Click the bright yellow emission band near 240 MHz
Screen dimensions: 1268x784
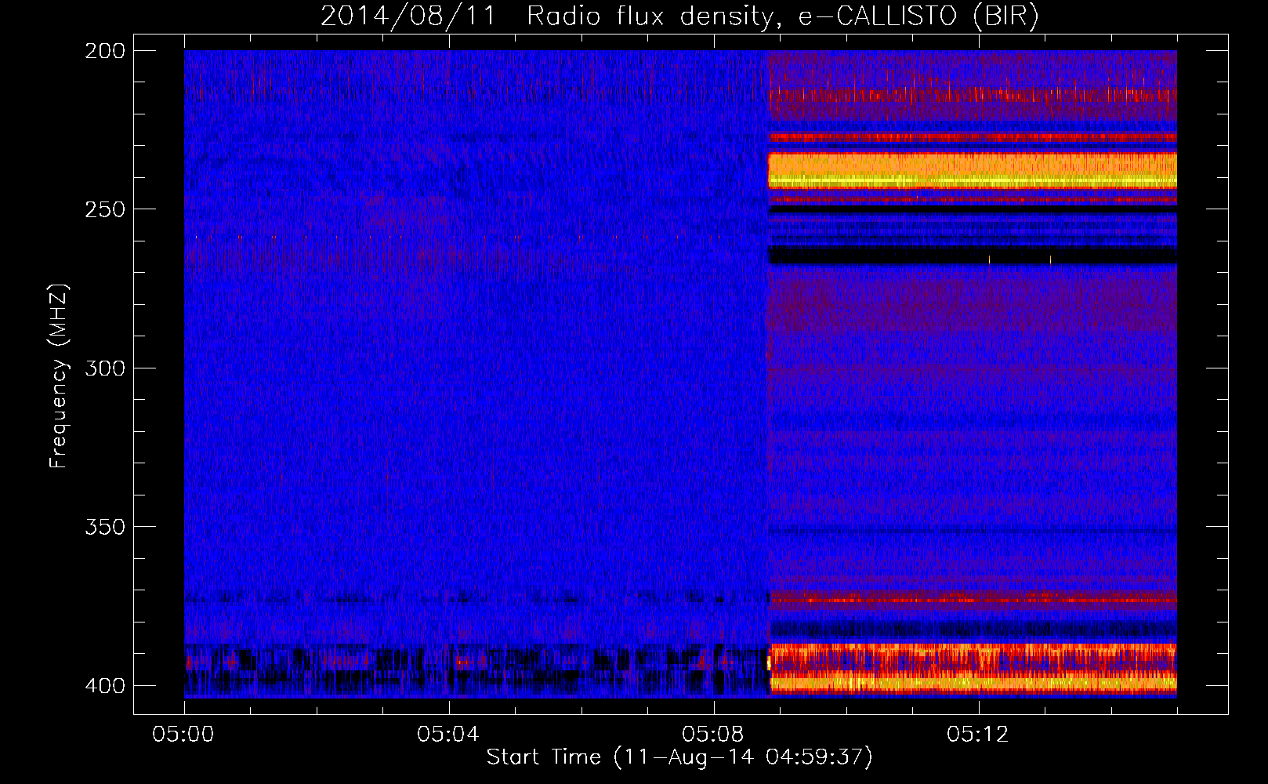[973, 171]
